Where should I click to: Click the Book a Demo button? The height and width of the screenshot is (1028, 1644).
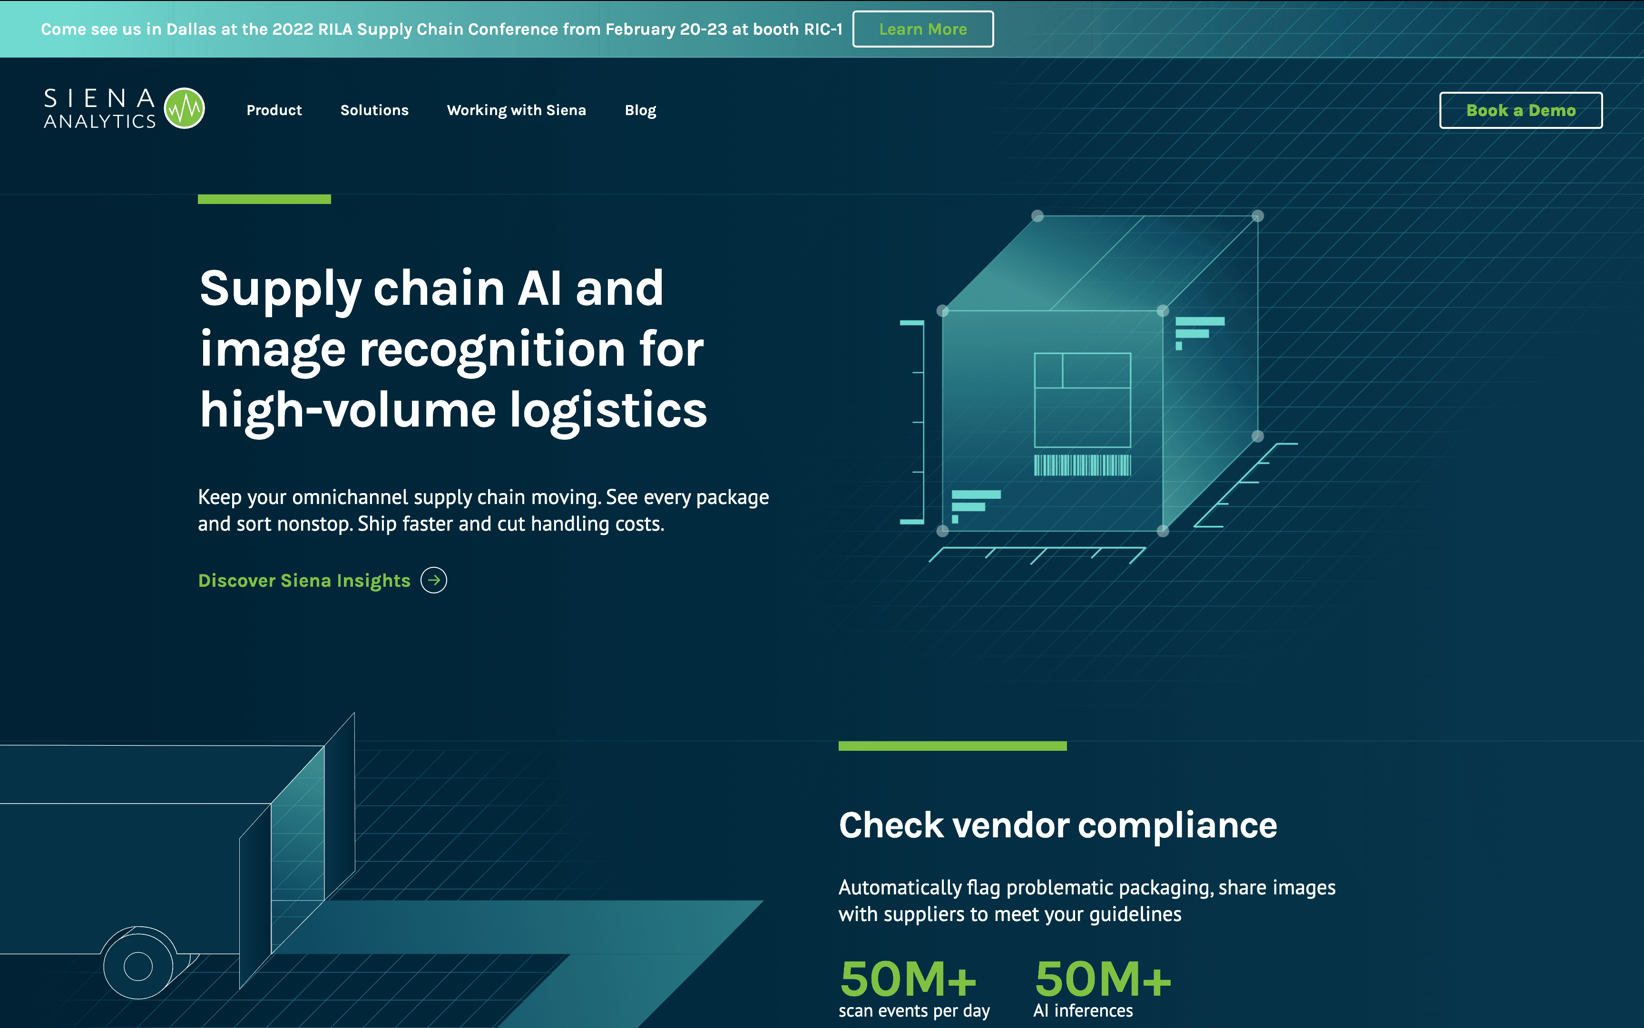pos(1521,110)
